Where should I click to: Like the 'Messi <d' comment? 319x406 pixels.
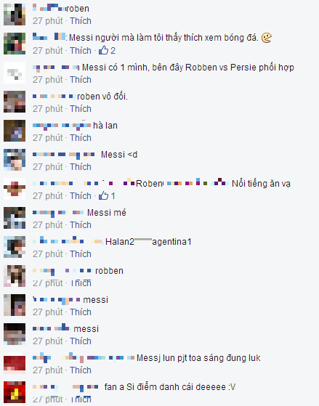tap(81, 166)
